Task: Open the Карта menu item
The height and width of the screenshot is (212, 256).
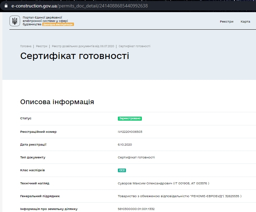Action: 245,22
